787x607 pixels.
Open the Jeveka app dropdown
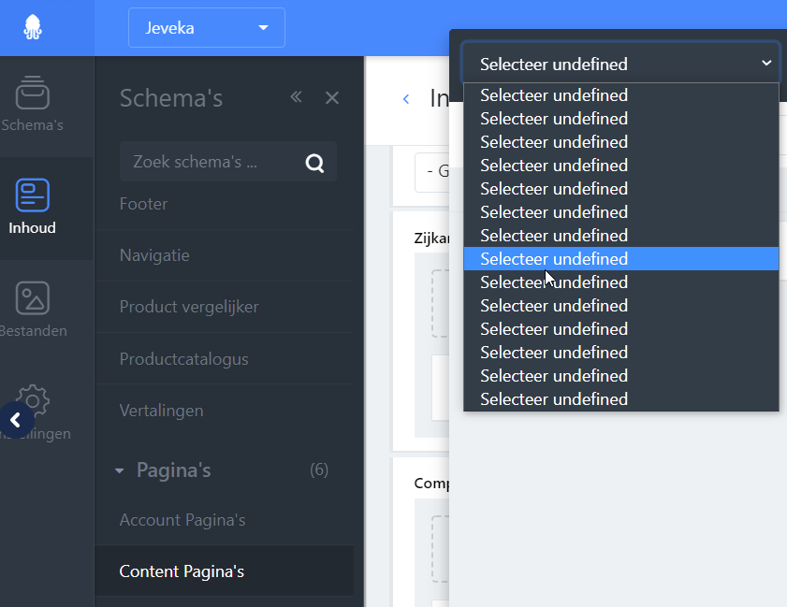(x=207, y=28)
